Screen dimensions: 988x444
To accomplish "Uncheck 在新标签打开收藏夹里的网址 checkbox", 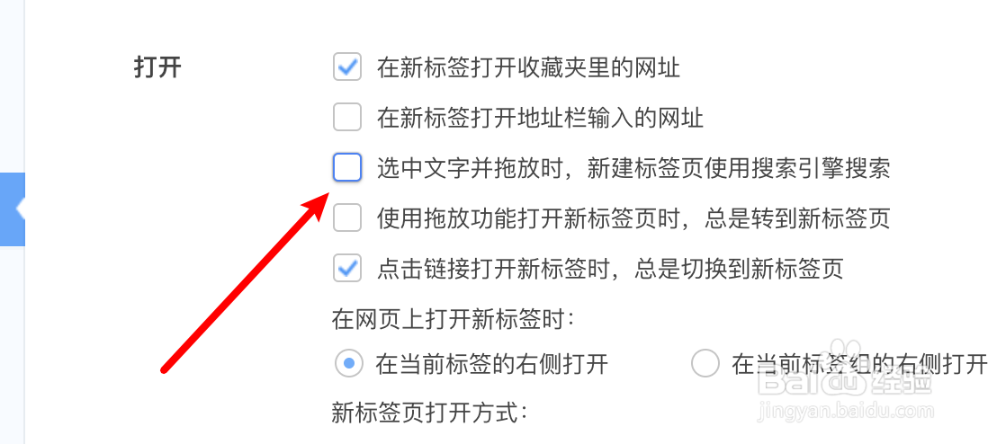I will coord(347,67).
